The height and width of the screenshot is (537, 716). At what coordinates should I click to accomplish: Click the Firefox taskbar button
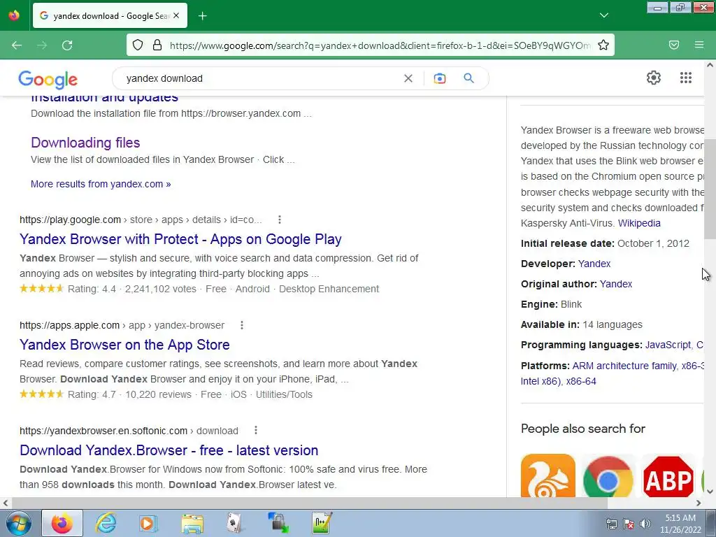tap(62, 523)
